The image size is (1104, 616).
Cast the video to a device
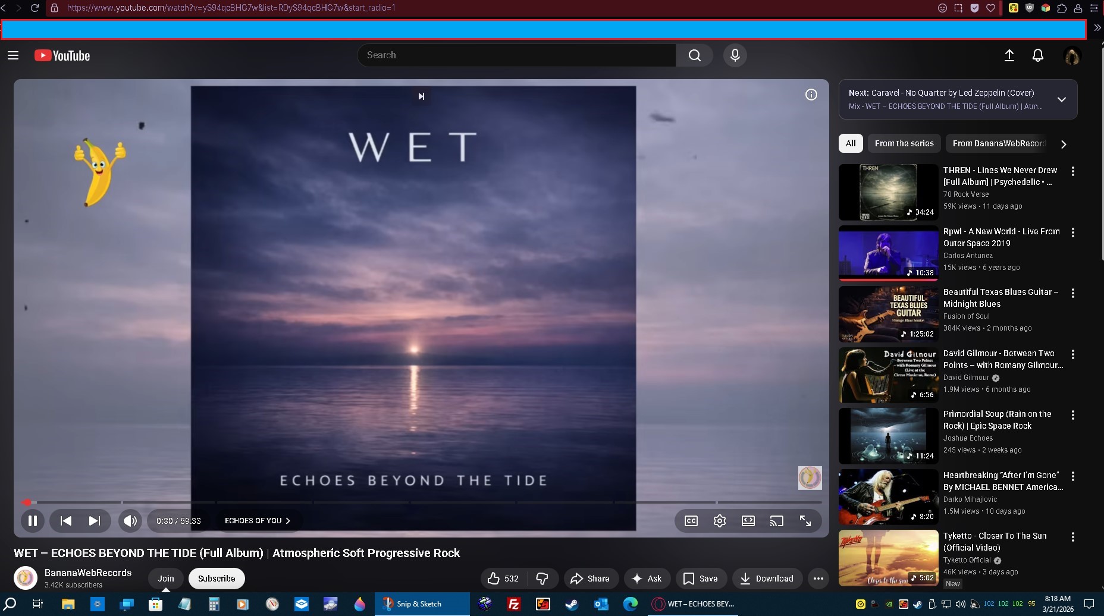point(777,521)
